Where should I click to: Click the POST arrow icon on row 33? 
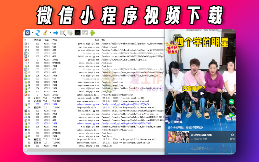(26, 146)
